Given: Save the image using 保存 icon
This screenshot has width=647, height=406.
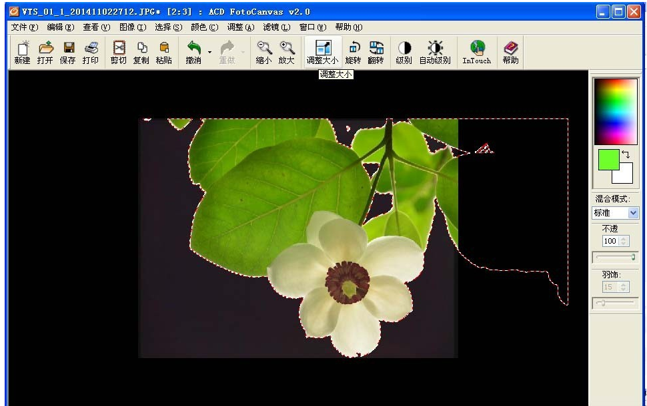Looking at the screenshot, I should (68, 52).
